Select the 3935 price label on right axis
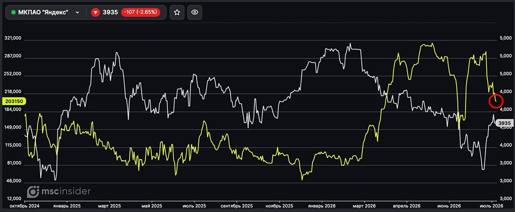Viewport: 515px width, 212px height. pos(504,123)
